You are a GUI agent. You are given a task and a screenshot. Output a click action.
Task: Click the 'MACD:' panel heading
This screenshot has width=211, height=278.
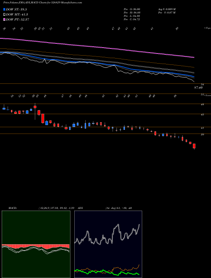coord(12,208)
